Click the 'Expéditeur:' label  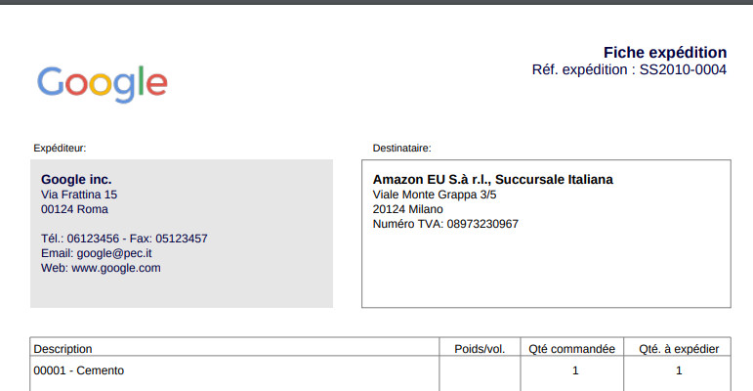[60, 149]
